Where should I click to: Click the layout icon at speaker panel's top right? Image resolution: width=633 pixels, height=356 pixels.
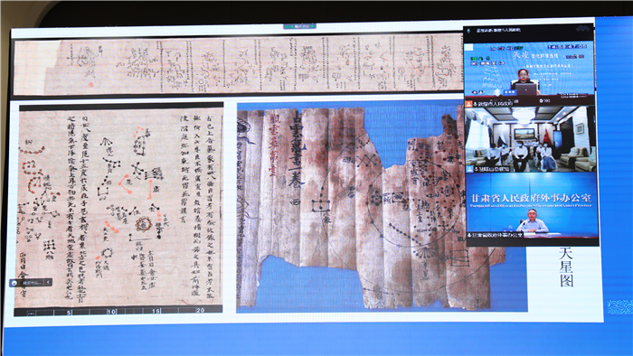(x=583, y=29)
